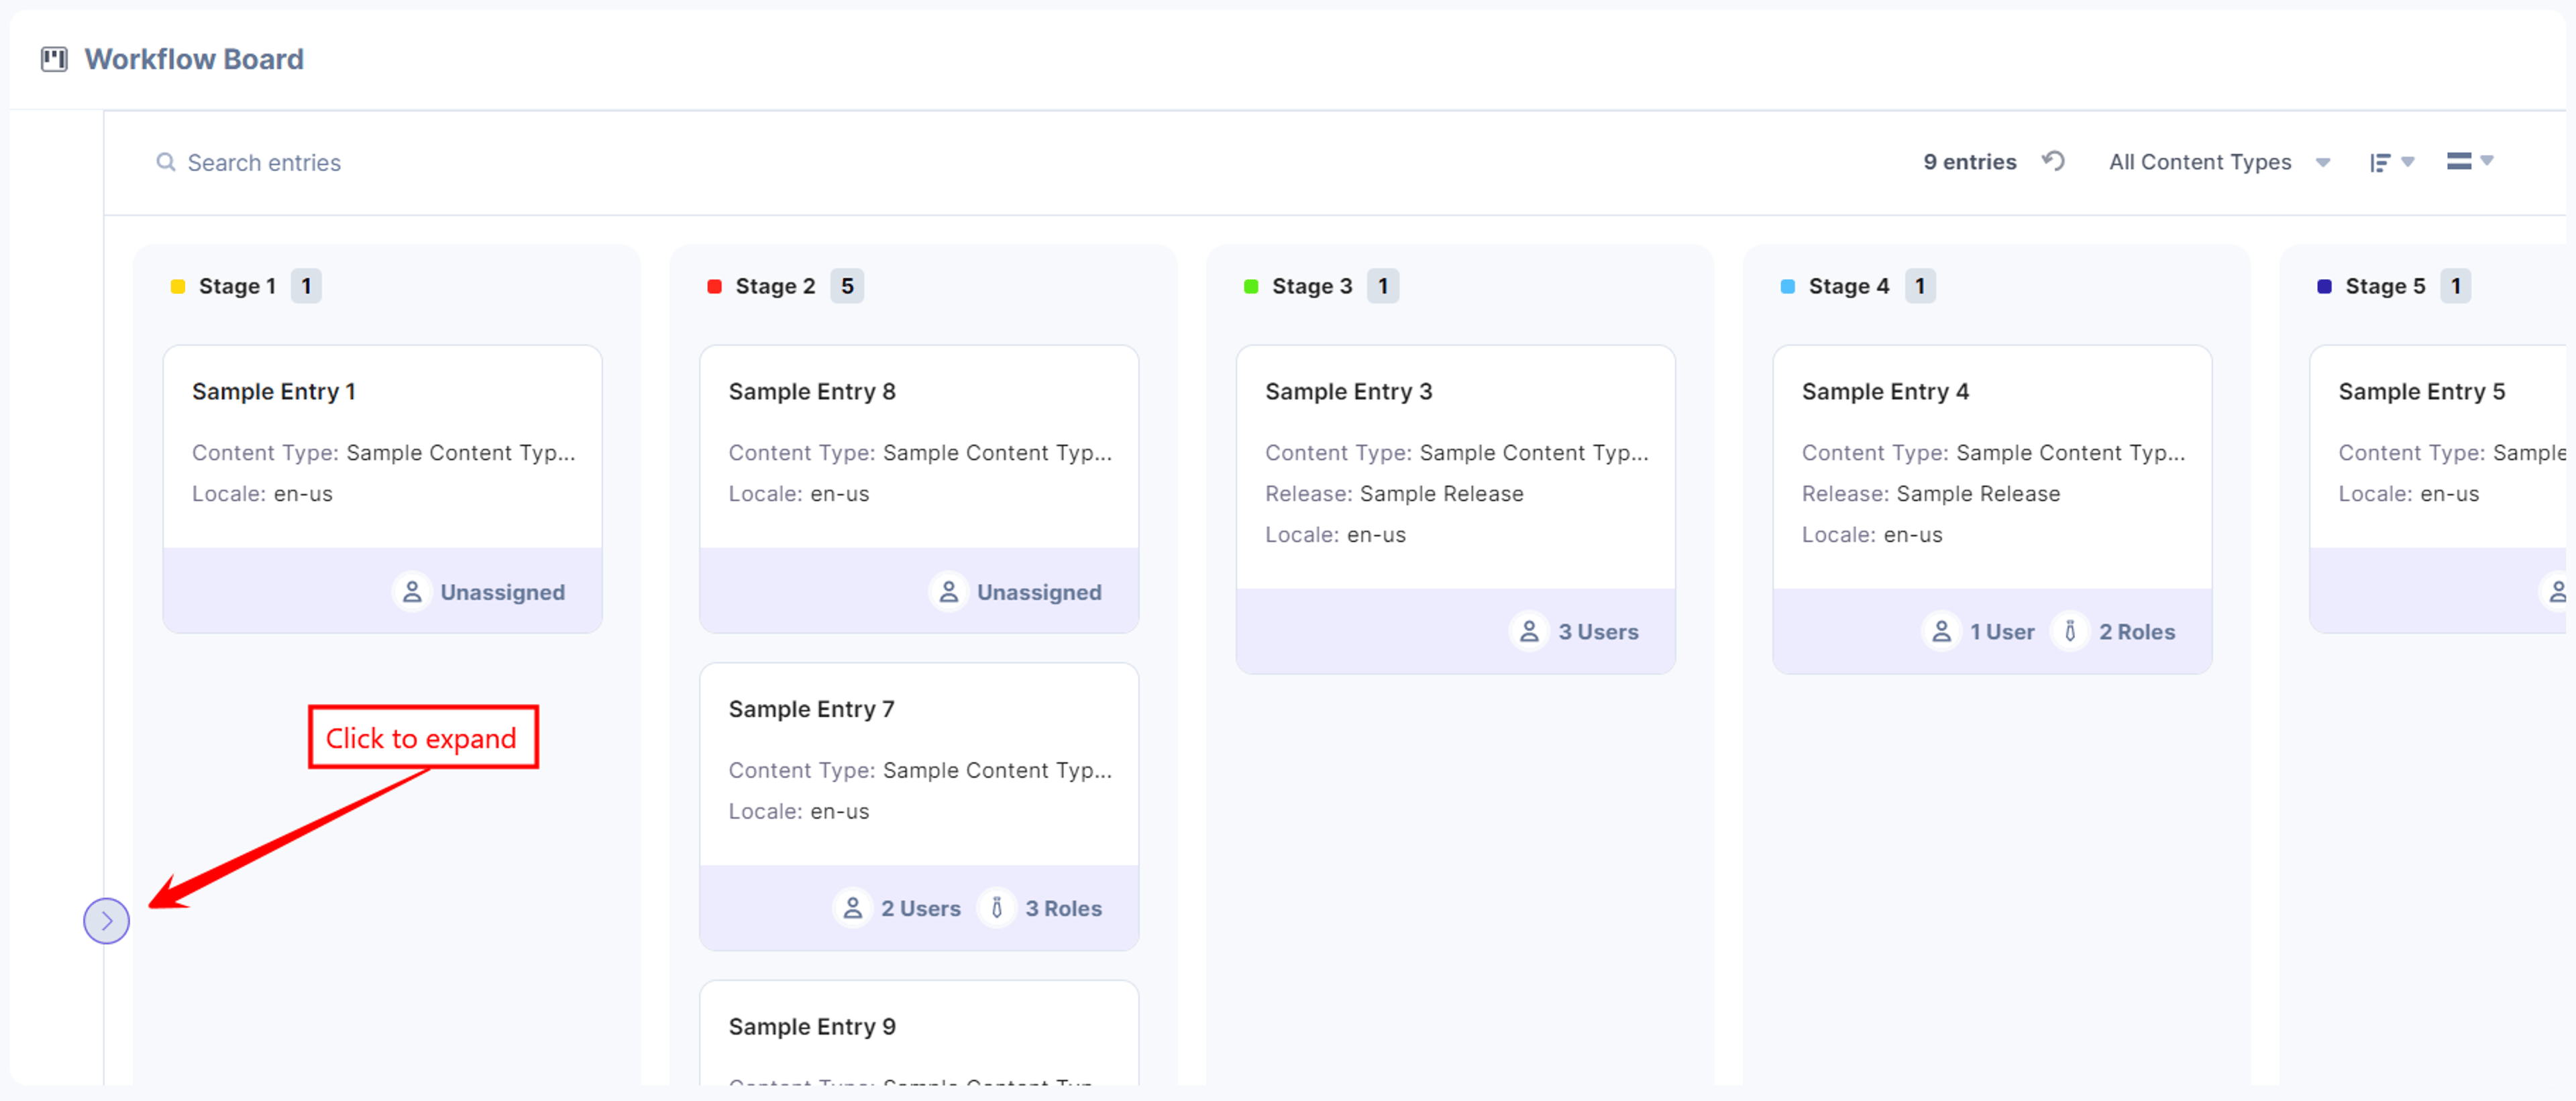Open the Sample Entry 3 card title
The height and width of the screenshot is (1101, 2576).
pos(1349,392)
